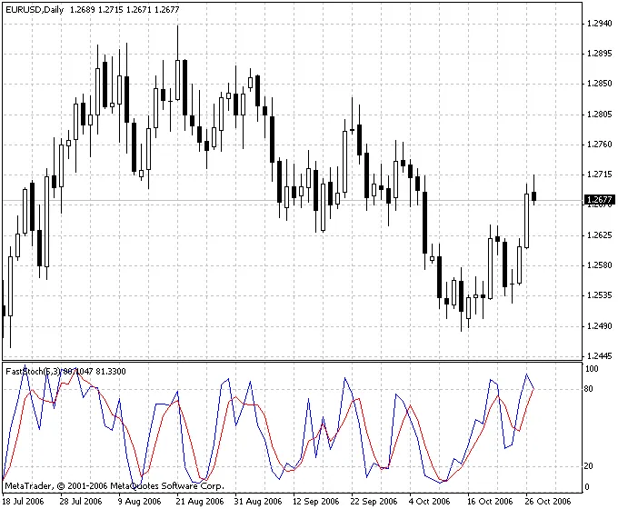Viewport: 618px width, 509px height.
Task: Select the 26 Oct 2006 date label
Action: [x=546, y=501]
